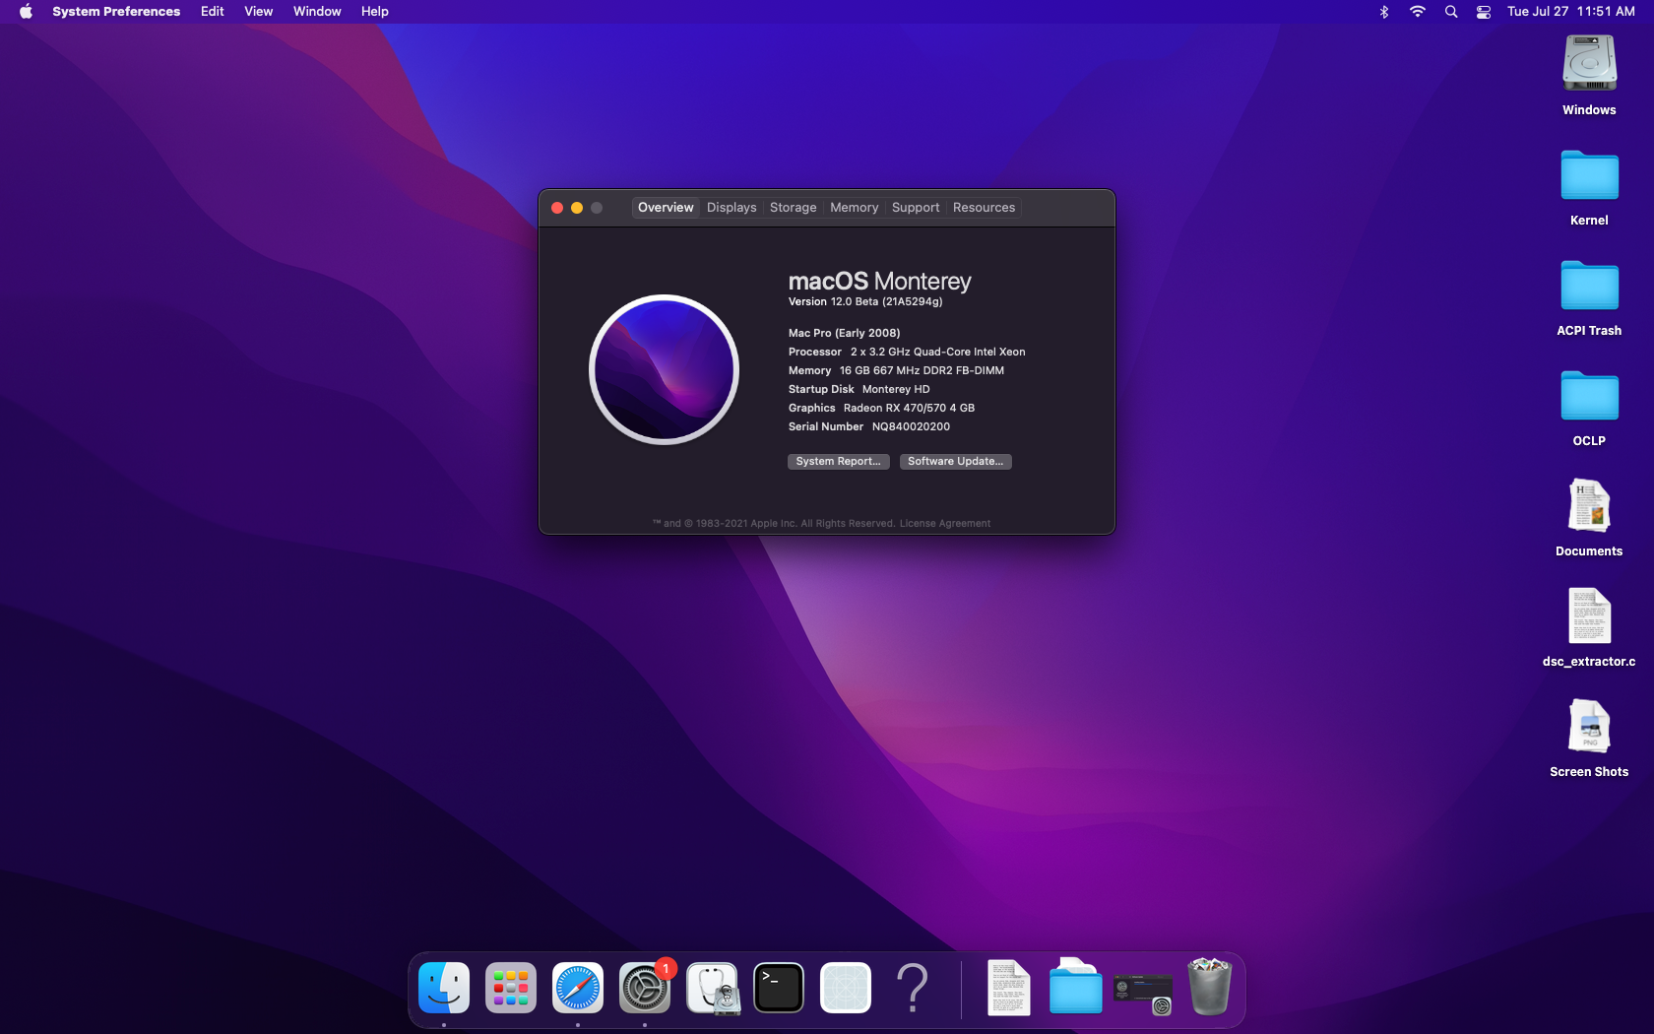
Task: Open Launchpad from the Dock
Action: (x=511, y=988)
